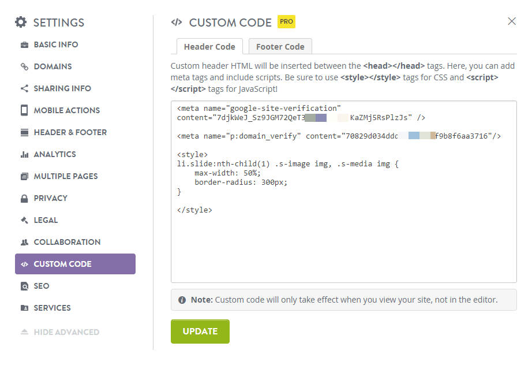Select Custom Code in the sidebar
Image resolution: width=532 pixels, height=365 pixels.
click(75, 264)
